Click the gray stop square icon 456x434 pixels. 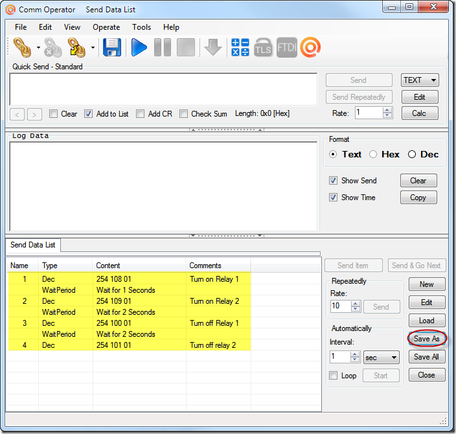pyautogui.click(x=186, y=47)
